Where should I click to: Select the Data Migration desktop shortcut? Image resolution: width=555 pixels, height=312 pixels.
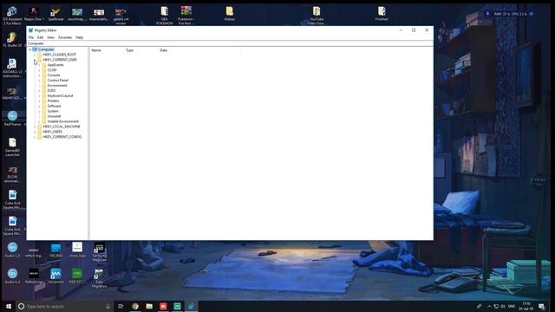[x=99, y=278]
